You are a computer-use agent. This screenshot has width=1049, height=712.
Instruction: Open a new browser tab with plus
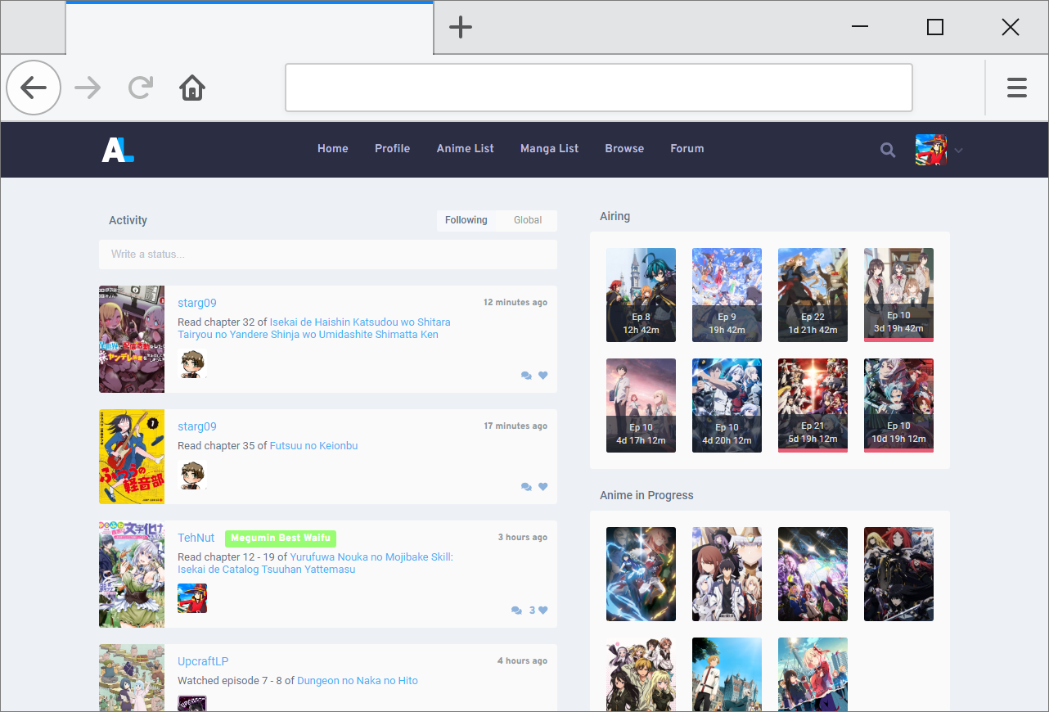[x=460, y=26]
